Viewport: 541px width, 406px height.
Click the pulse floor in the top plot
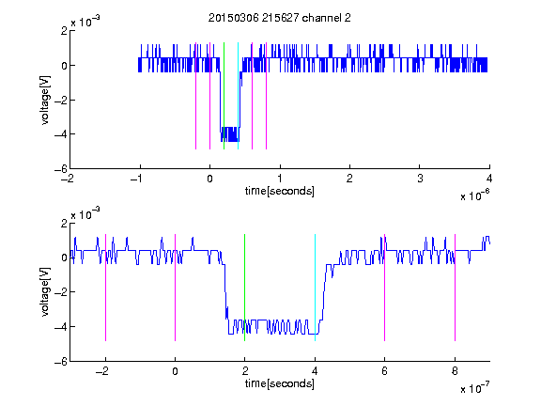(230, 134)
